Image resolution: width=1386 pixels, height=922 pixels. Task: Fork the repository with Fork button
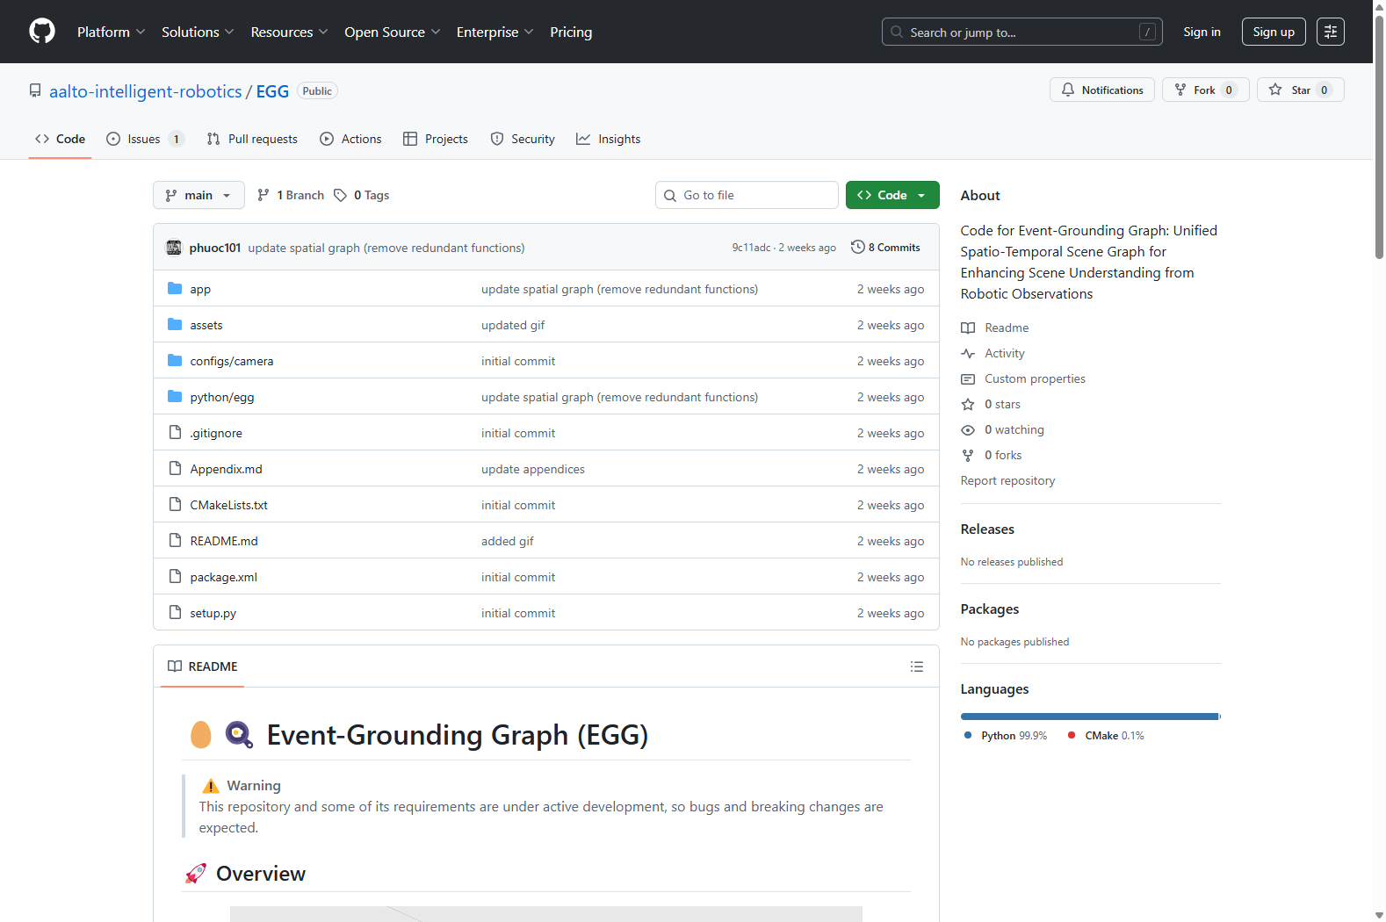1206,90
